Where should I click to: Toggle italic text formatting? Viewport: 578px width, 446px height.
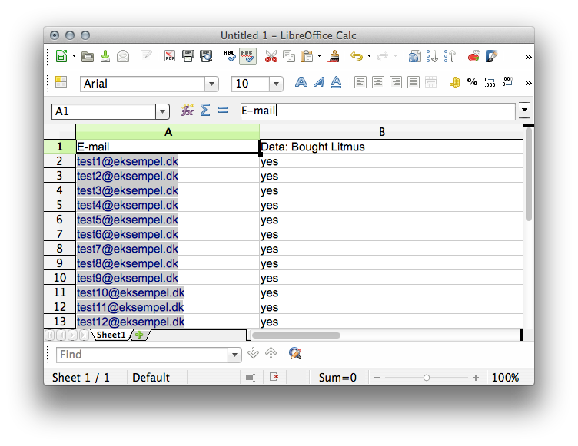[319, 82]
